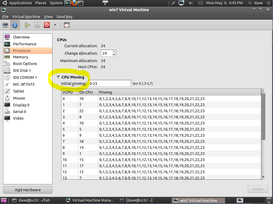Open the File menu
Screen dimensions: 273x204
(5, 17)
